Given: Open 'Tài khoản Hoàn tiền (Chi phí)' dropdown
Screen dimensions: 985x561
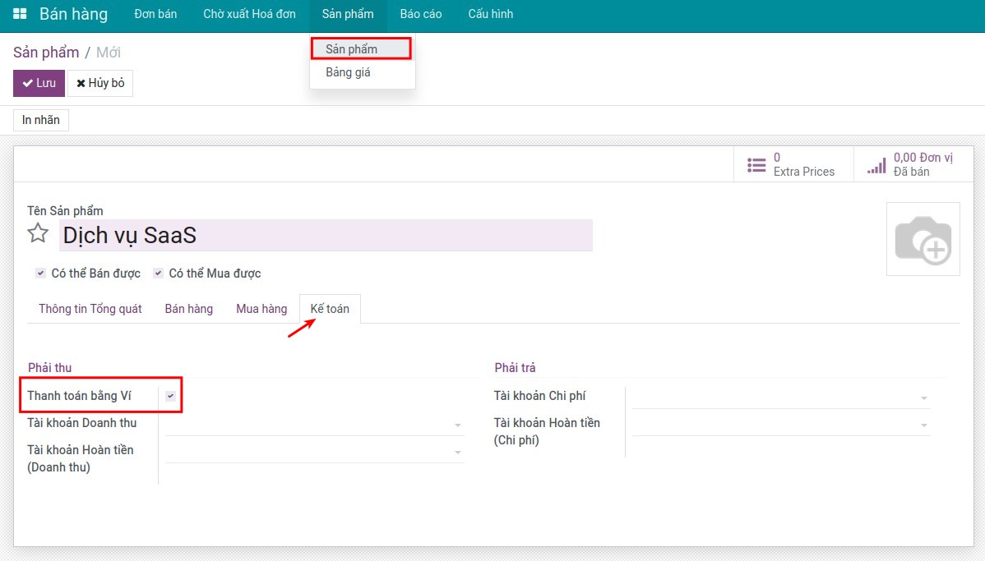Looking at the screenshot, I should pyautogui.click(x=780, y=425).
